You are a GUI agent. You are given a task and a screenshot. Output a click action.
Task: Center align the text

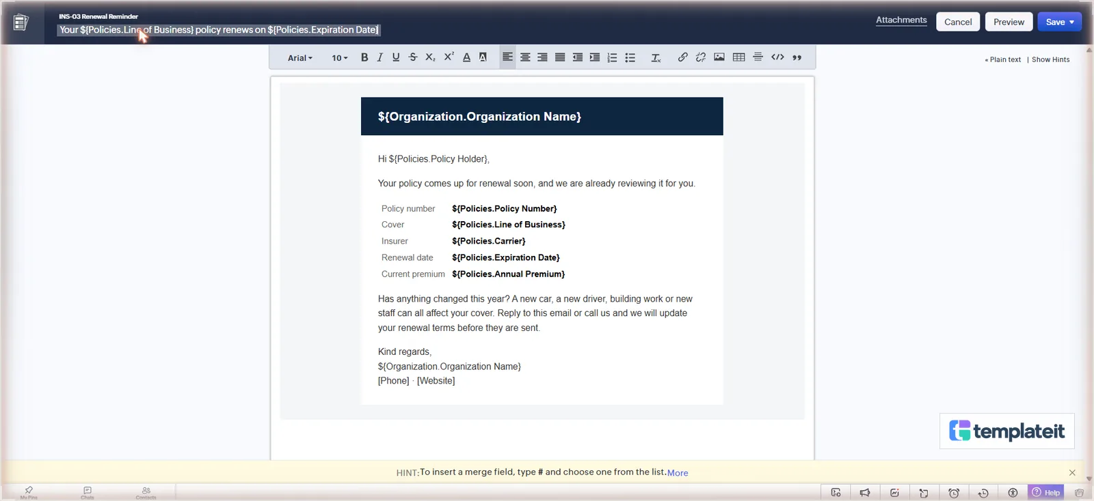[525, 57]
